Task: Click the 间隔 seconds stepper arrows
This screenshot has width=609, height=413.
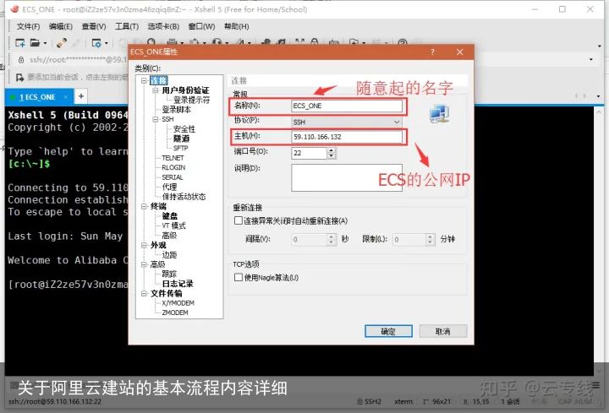Action: [x=332, y=239]
